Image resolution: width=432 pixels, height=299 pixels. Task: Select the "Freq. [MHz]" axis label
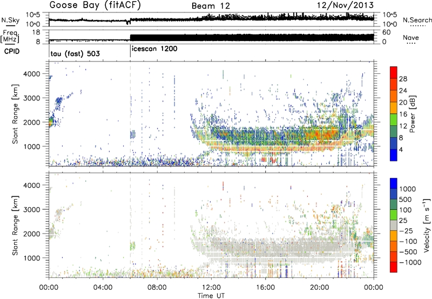click(10, 37)
